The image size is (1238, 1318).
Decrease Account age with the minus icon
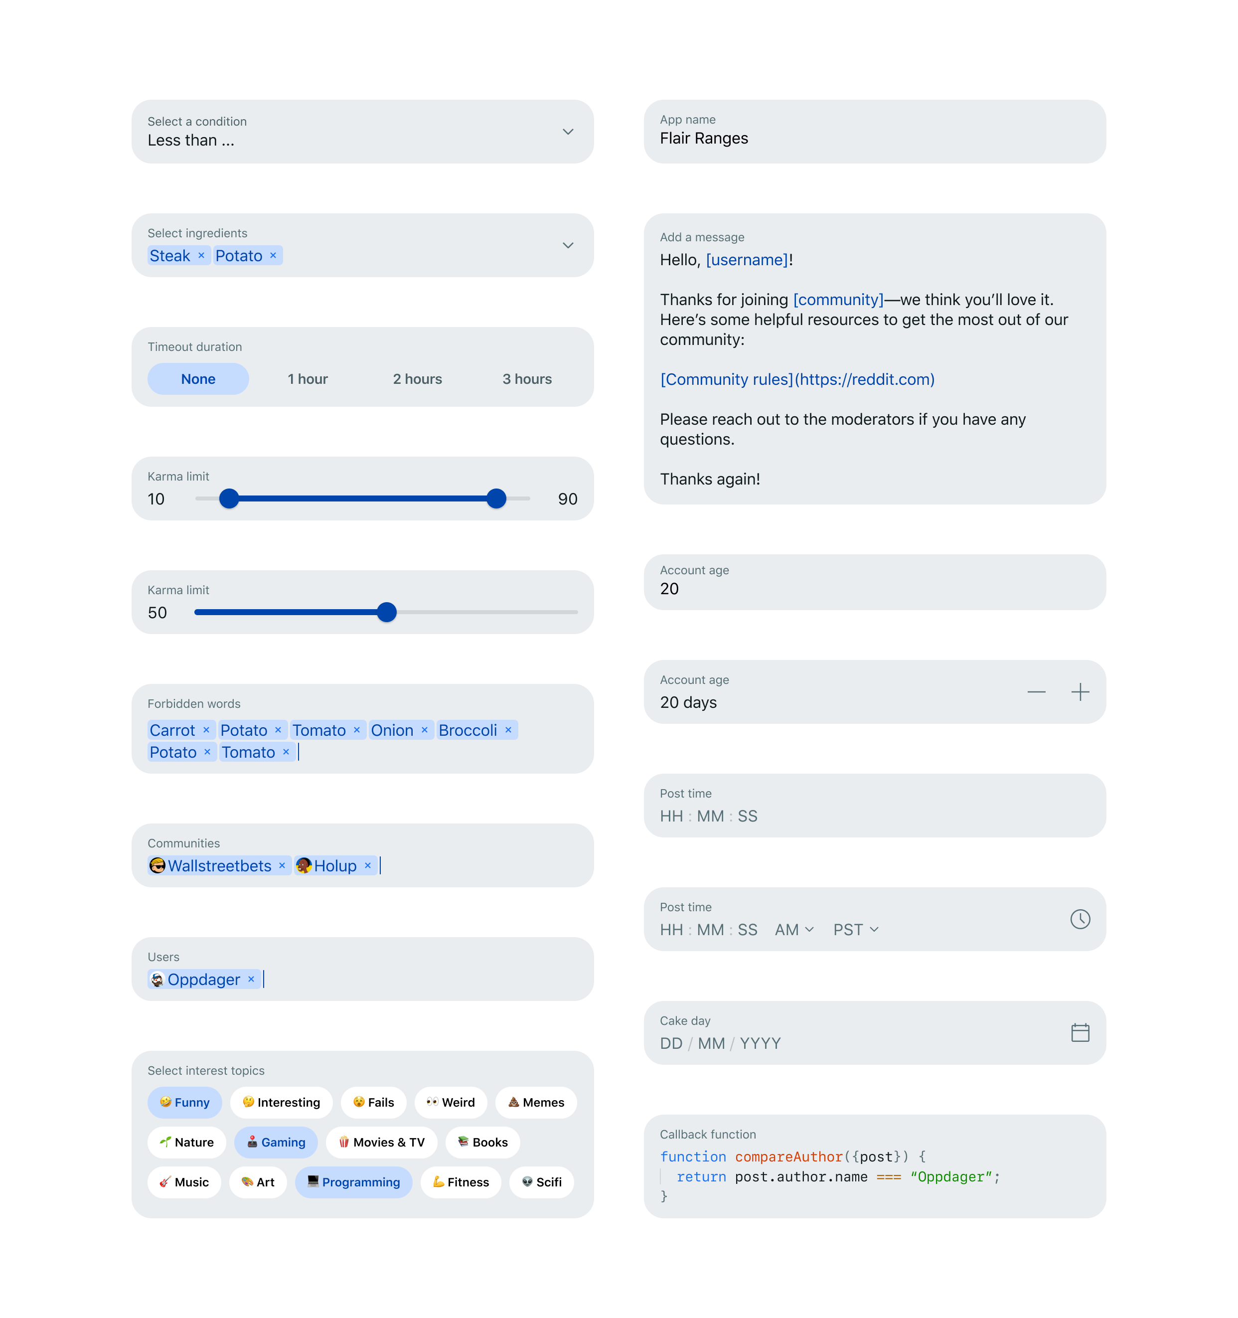(1036, 692)
